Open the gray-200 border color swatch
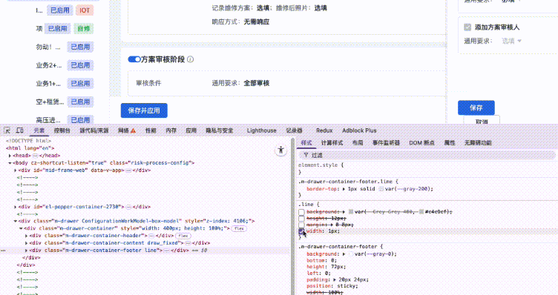The width and height of the screenshot is (558, 295). (x=381, y=189)
